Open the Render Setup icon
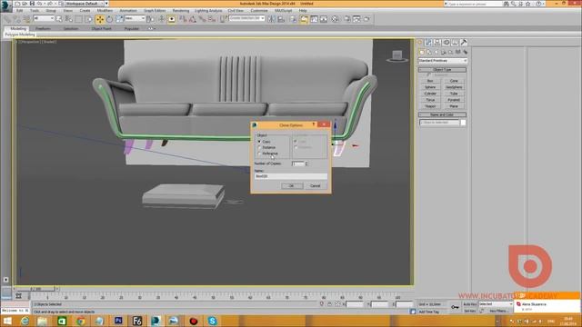Screen dimensions: 582x327 point(347,19)
